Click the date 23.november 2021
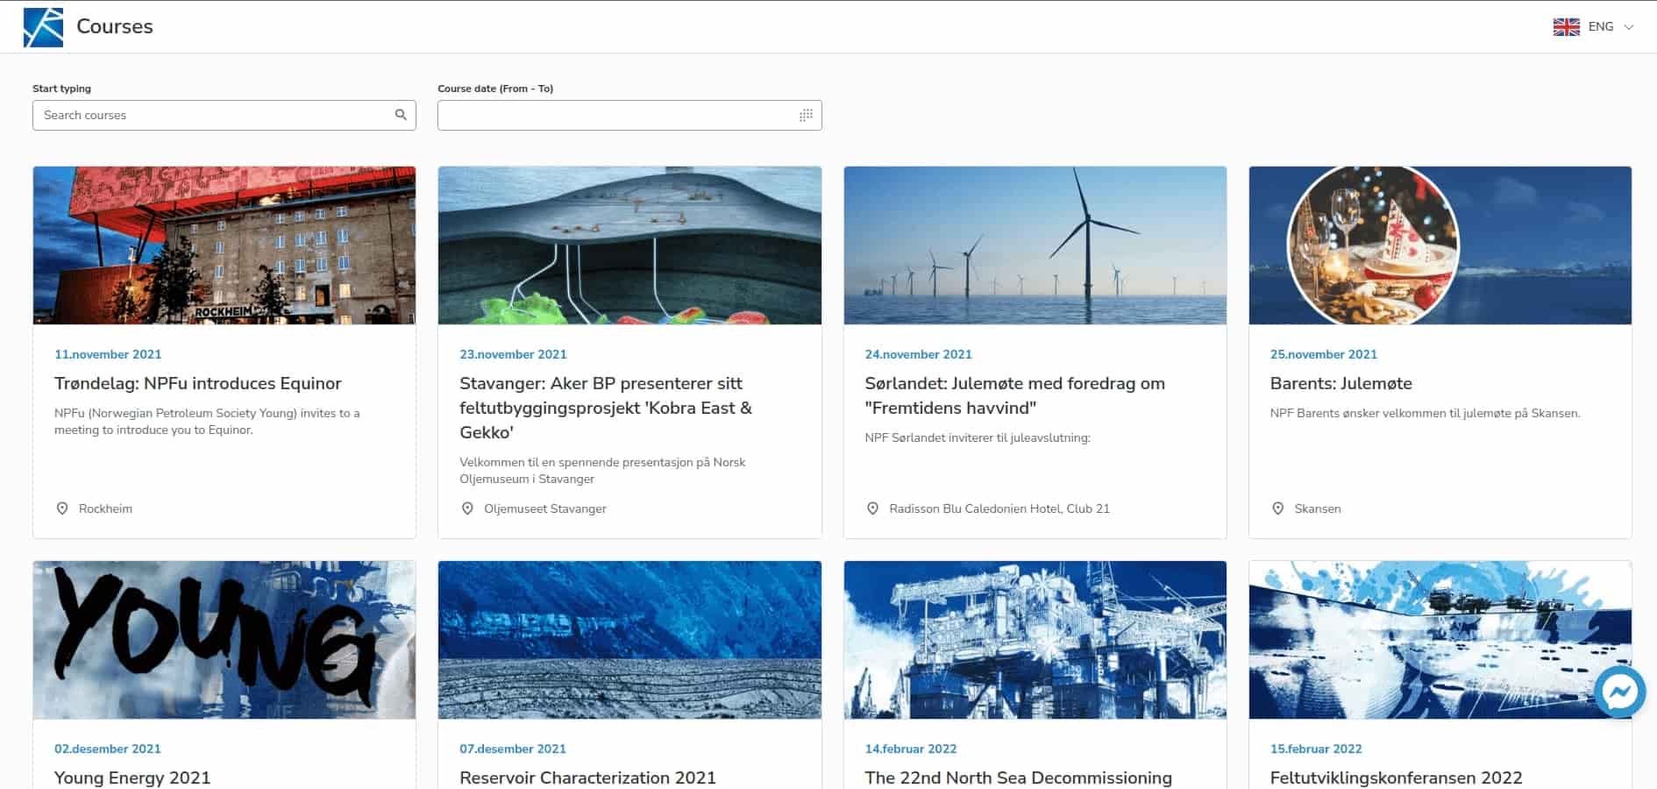The width and height of the screenshot is (1657, 789). pos(513,354)
